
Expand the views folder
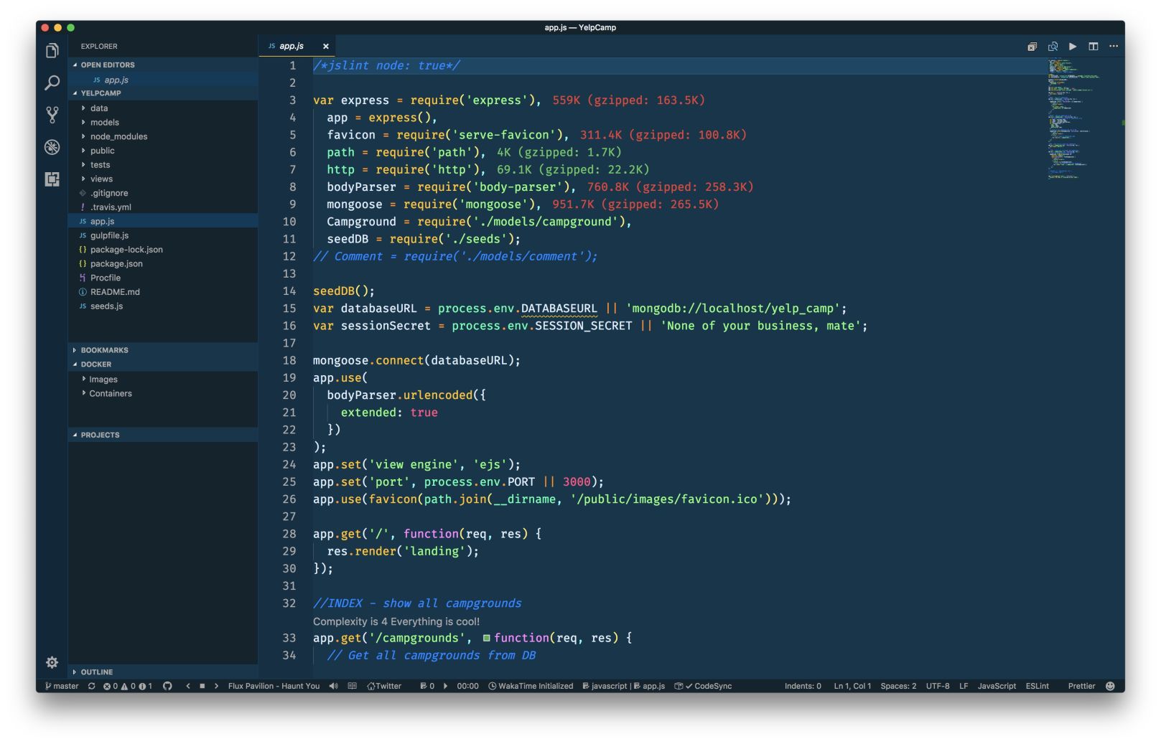pos(163,179)
